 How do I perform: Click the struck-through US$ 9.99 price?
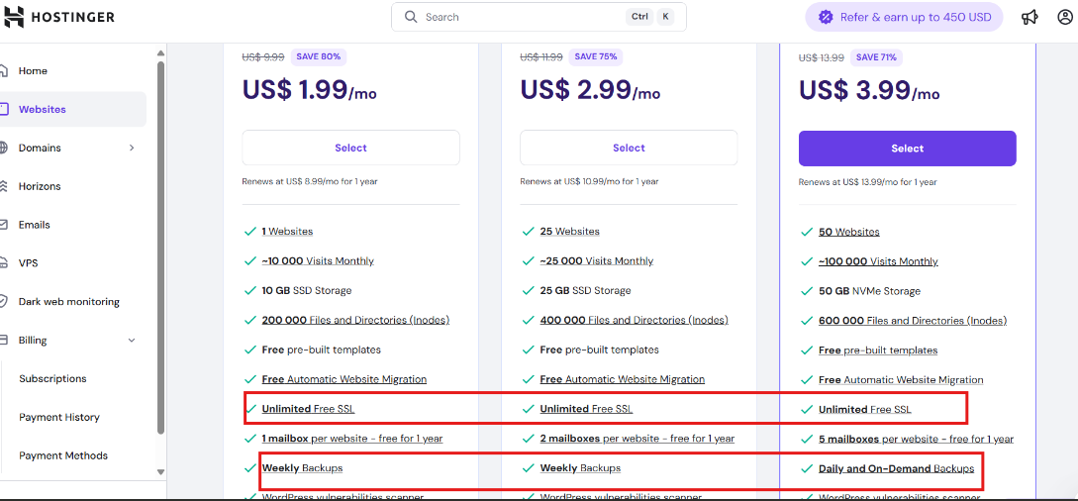click(262, 57)
